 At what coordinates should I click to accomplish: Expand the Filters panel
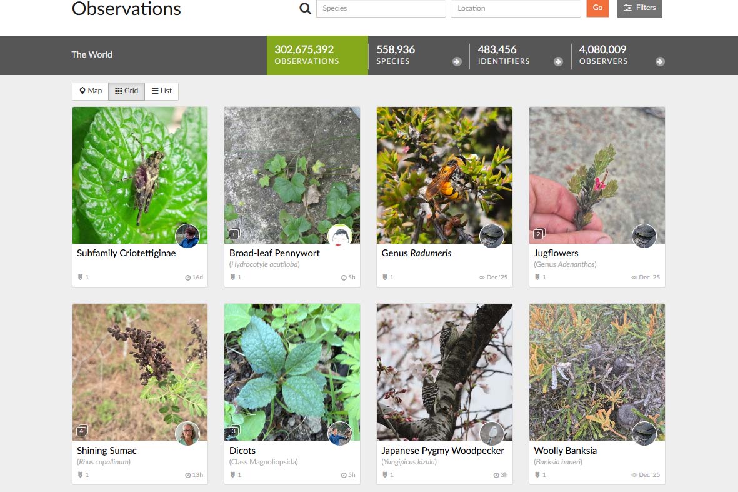pos(639,8)
